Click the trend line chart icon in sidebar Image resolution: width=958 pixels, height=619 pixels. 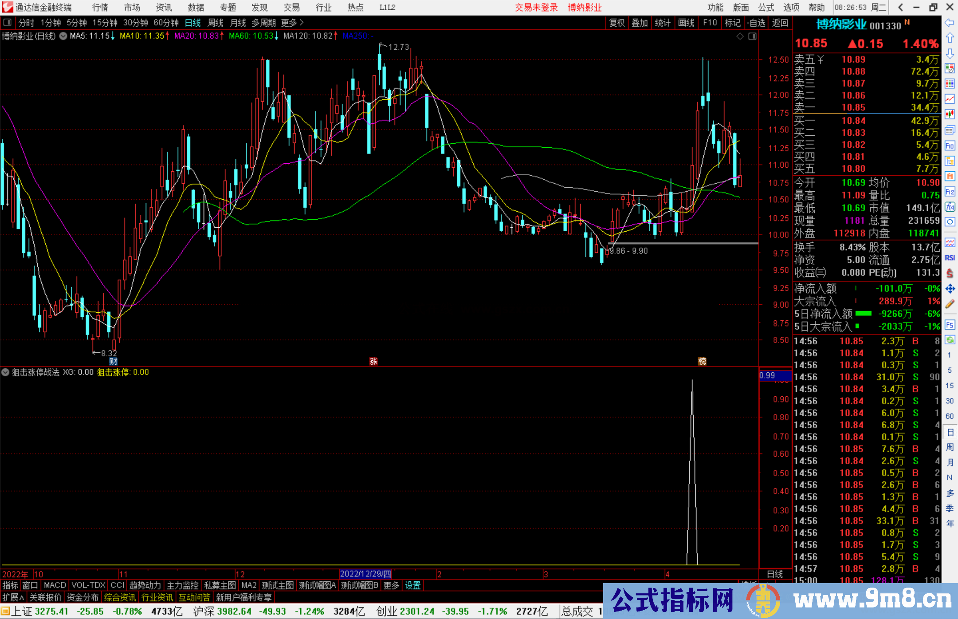950,99
